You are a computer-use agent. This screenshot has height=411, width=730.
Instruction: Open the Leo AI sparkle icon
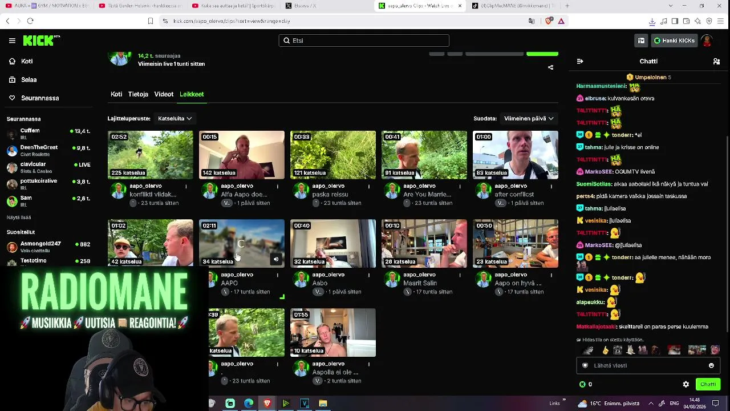coord(697,21)
